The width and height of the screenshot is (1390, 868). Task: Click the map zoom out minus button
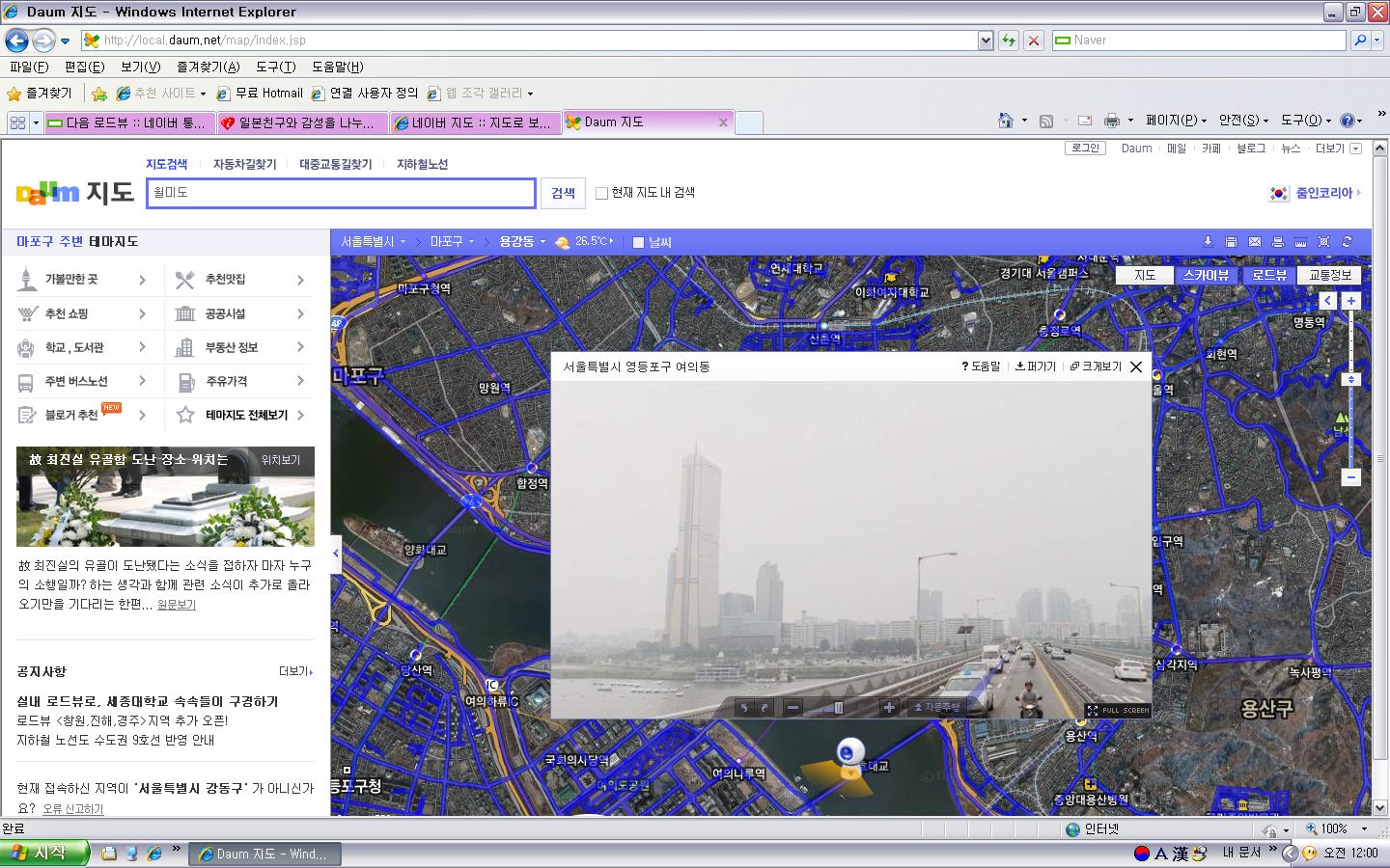click(x=1350, y=477)
